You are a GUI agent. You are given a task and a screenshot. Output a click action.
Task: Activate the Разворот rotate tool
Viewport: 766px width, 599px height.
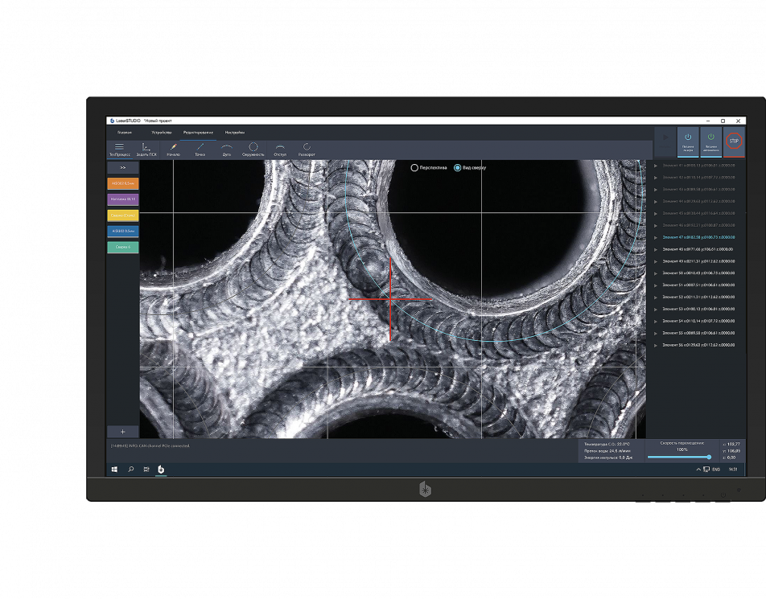[x=307, y=146]
